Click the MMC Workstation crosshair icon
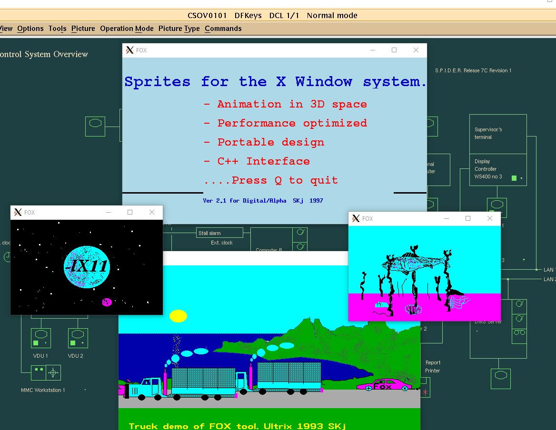 tap(53, 372)
